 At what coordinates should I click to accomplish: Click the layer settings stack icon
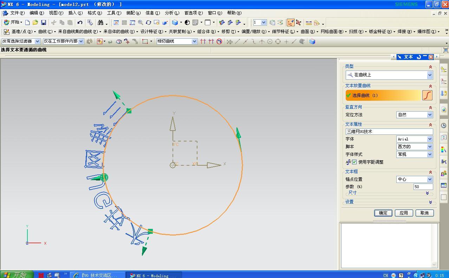(272, 22)
